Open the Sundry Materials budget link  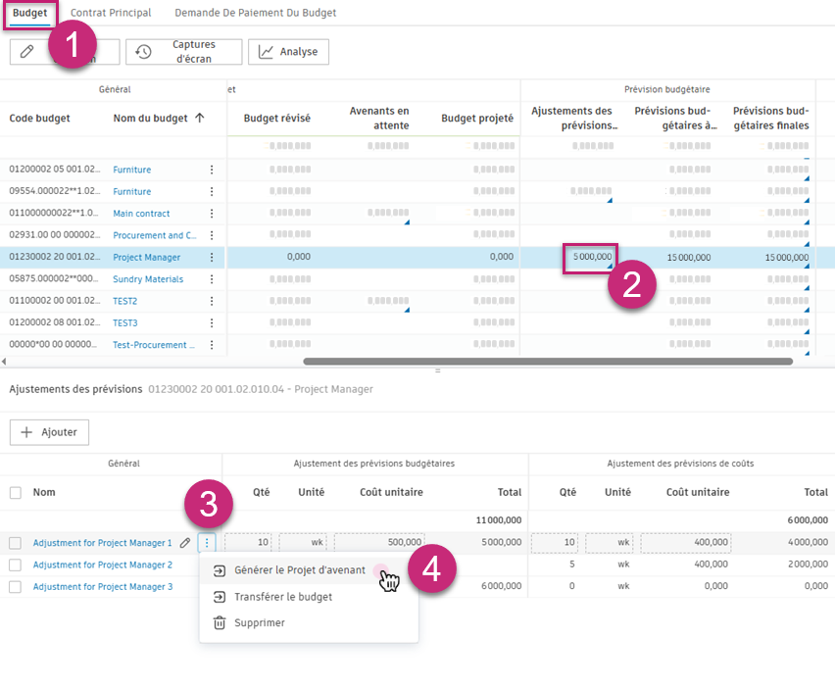(x=148, y=279)
